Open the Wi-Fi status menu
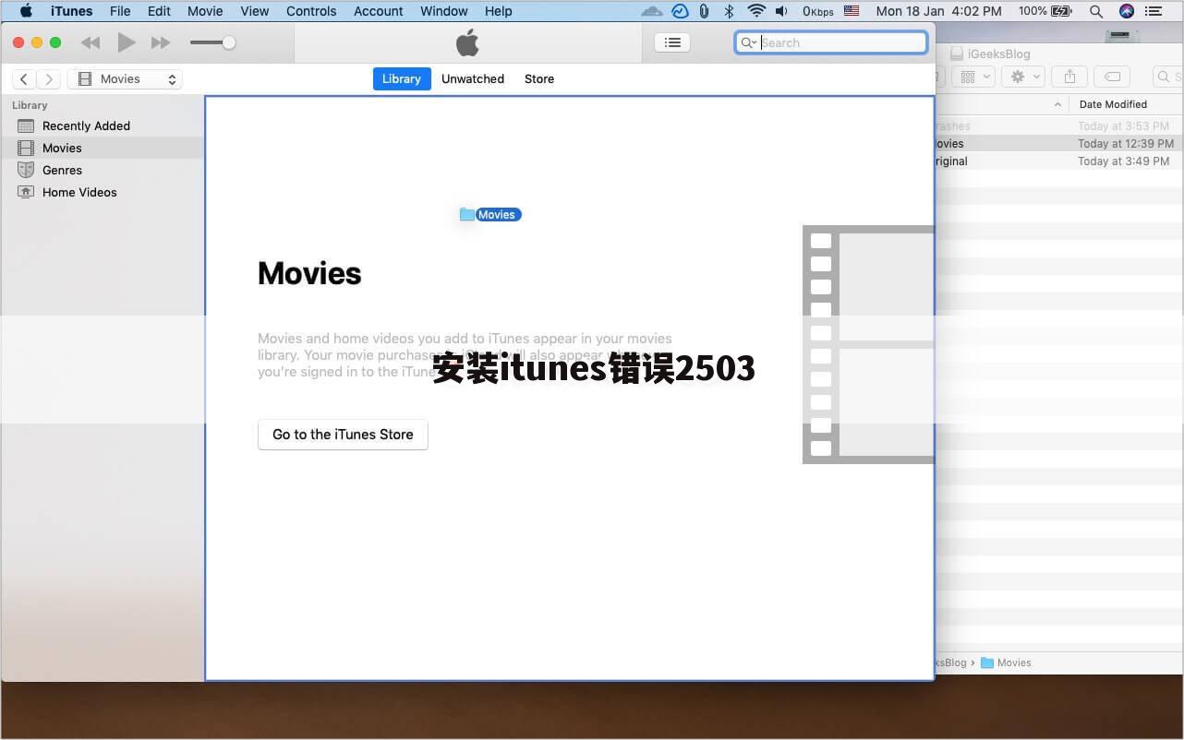The image size is (1184, 740). coord(756,11)
